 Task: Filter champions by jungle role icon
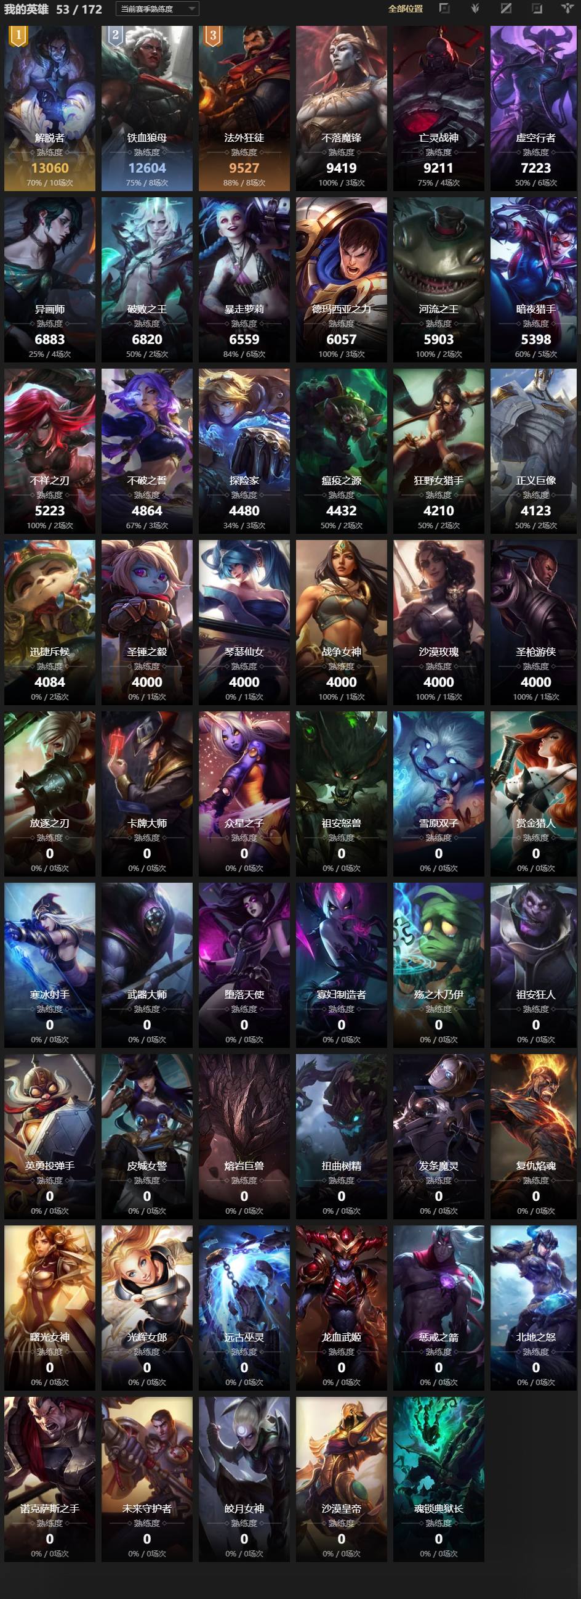point(475,9)
